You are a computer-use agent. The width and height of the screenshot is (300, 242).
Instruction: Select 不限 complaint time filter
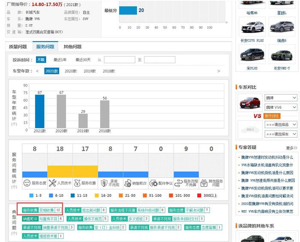41,60
